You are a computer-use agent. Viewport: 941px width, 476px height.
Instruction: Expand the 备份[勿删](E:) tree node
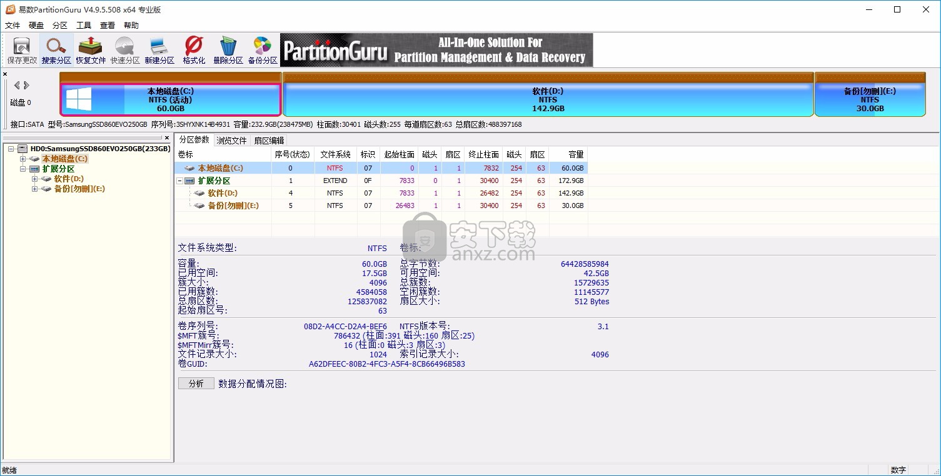click(x=34, y=189)
